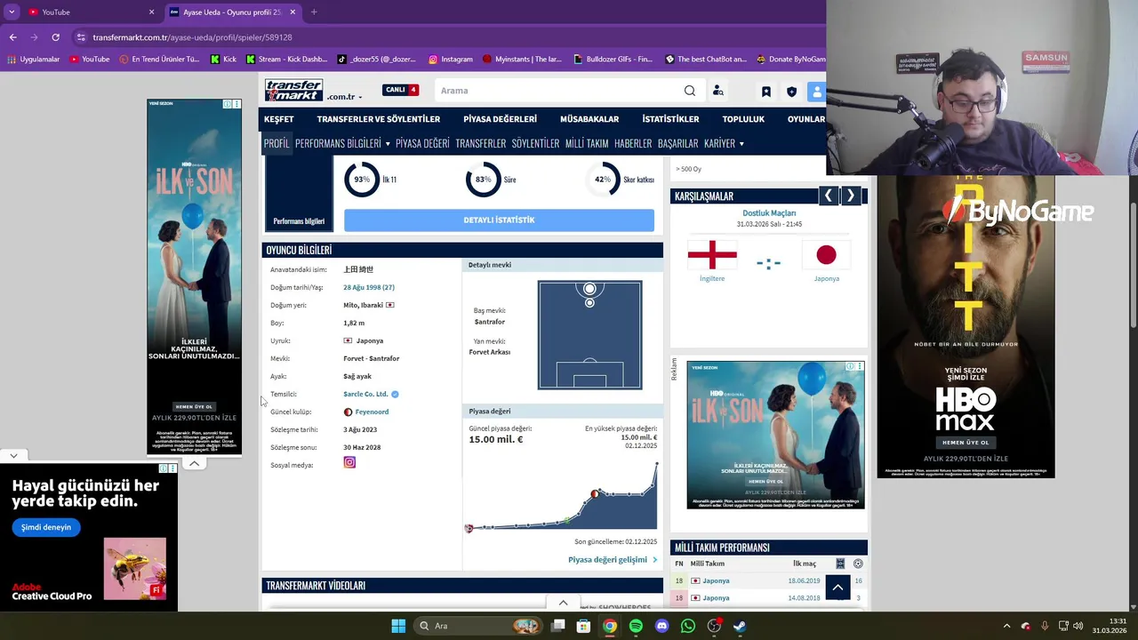Viewport: 1138px width, 640px height.
Task: Open the tab search dropdown arrow
Action: (11, 12)
